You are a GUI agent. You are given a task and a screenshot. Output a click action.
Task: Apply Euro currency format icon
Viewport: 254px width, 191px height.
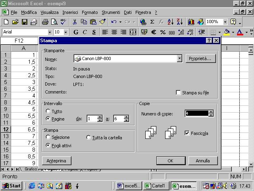click(x=154, y=32)
